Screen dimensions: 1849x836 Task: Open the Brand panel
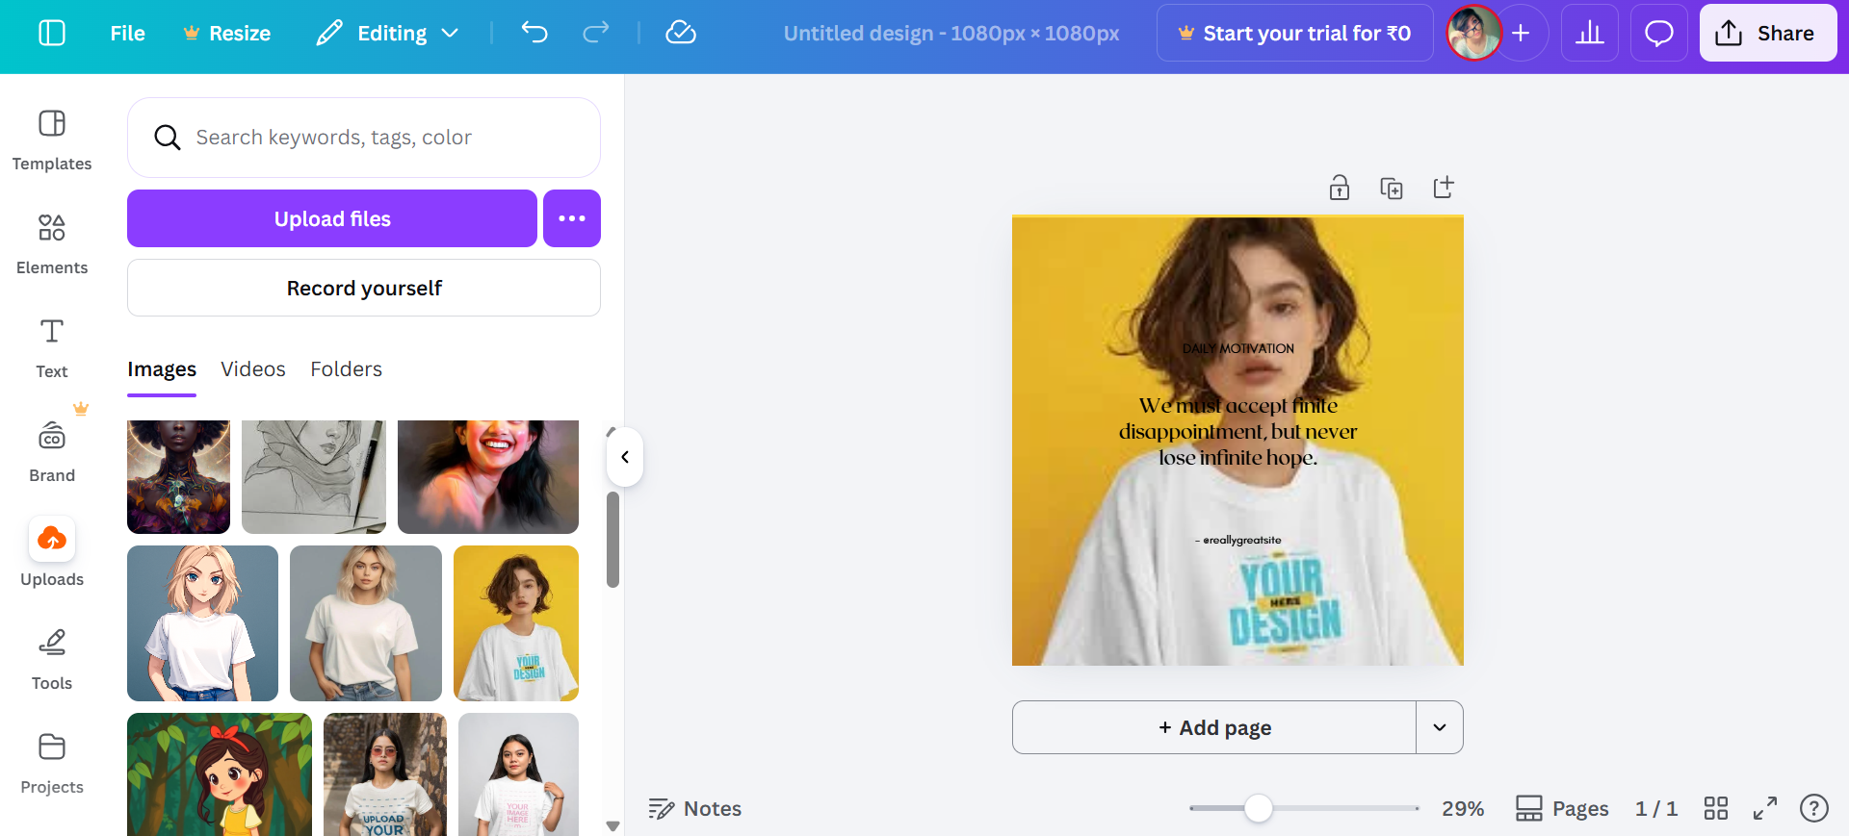[x=52, y=452]
